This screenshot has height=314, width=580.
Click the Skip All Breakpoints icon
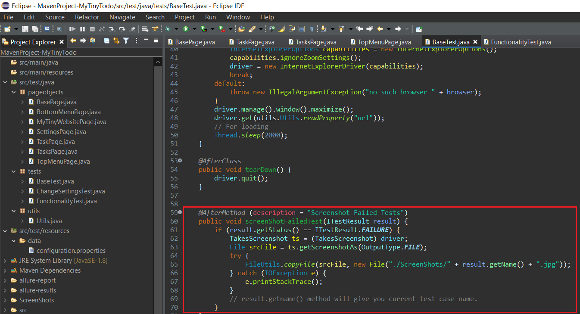point(59,29)
